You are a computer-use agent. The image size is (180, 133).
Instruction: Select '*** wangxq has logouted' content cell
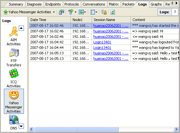(x=155, y=42)
